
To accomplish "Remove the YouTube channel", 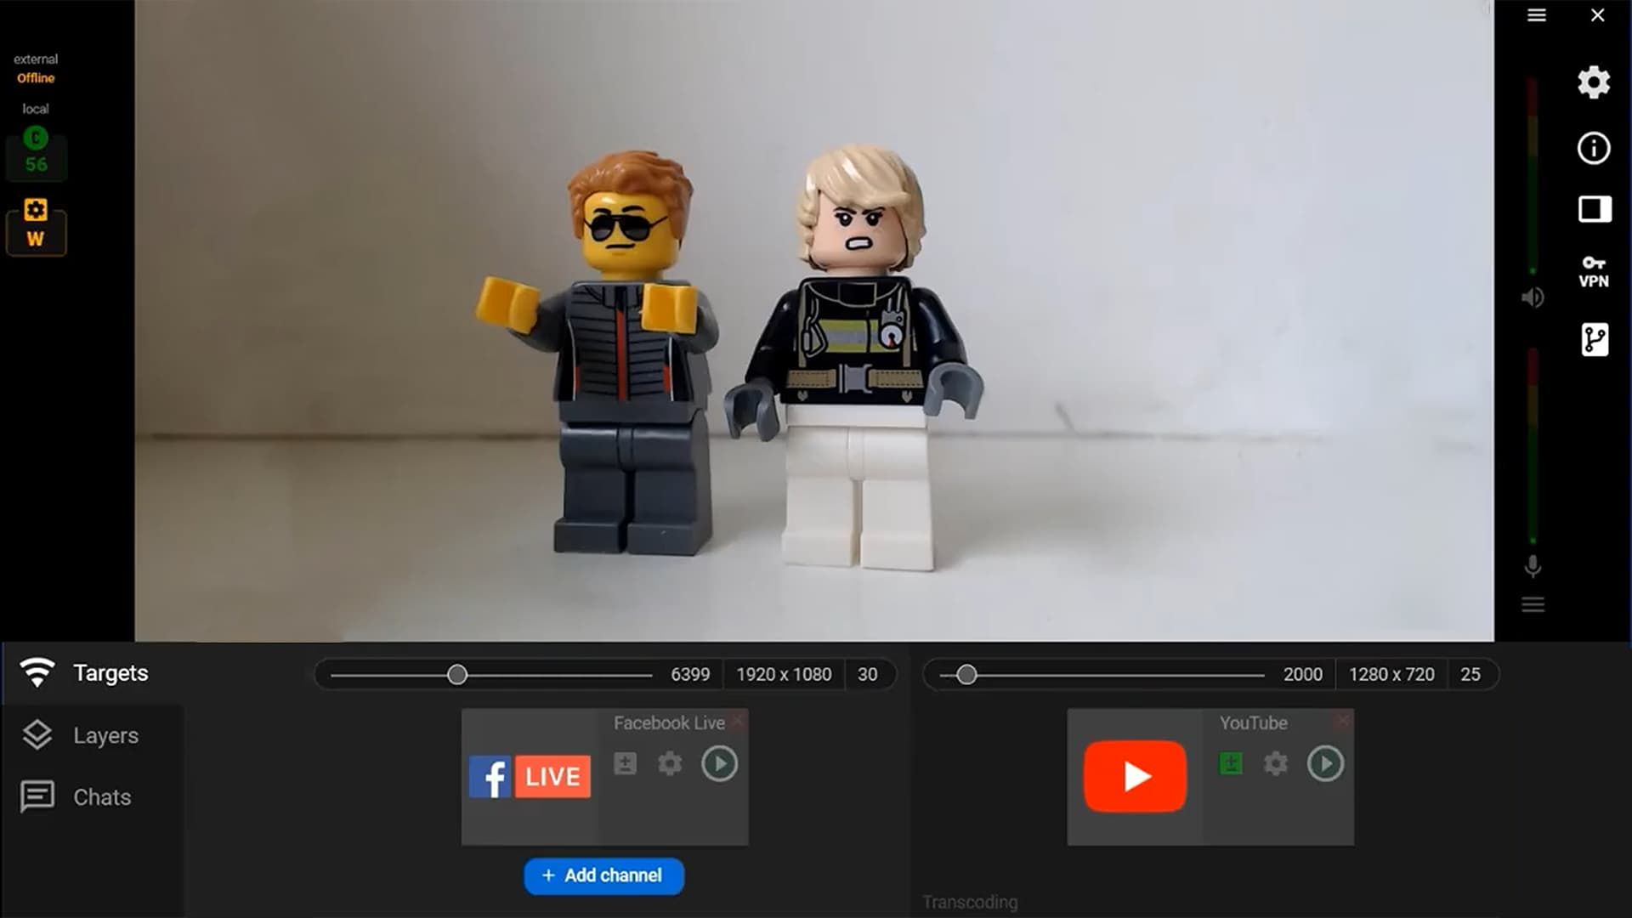I will tap(1343, 721).
